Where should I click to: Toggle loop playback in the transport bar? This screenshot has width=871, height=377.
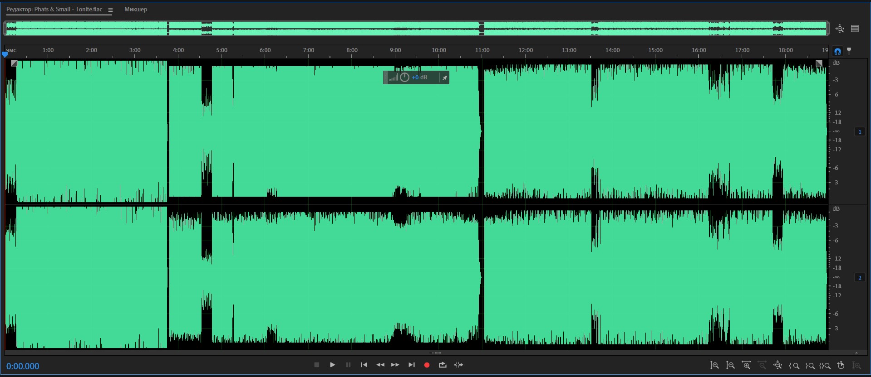coord(443,365)
